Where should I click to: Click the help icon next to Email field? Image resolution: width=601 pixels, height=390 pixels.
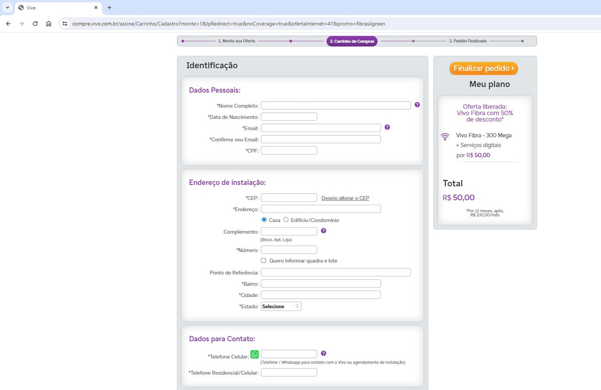[387, 127]
